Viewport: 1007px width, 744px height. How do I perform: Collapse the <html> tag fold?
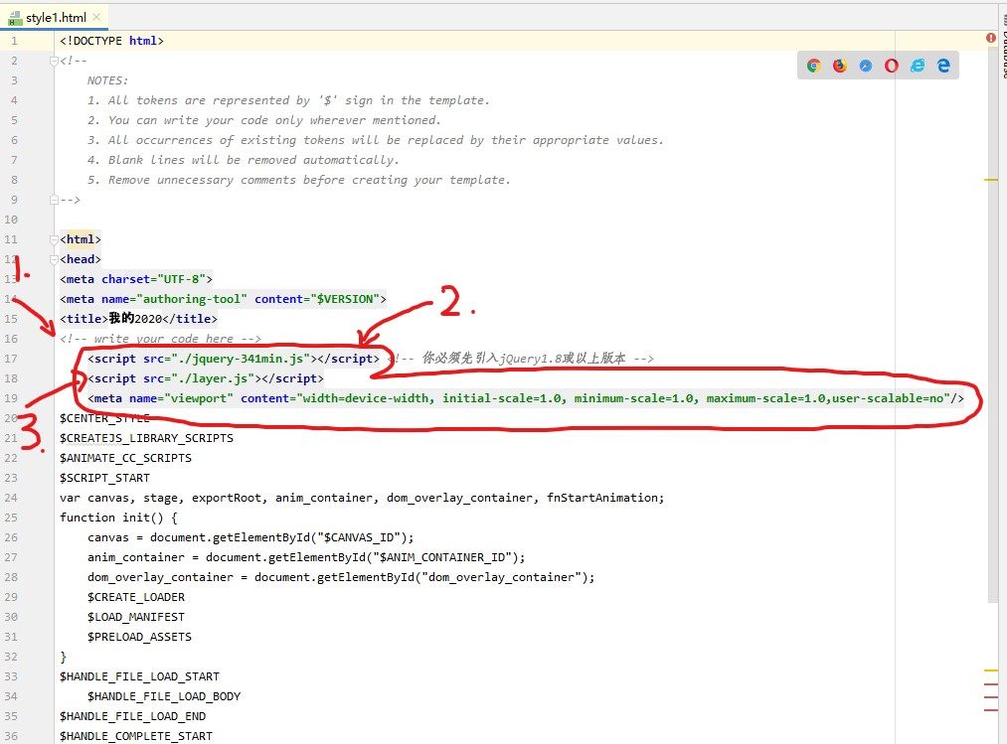pos(54,240)
